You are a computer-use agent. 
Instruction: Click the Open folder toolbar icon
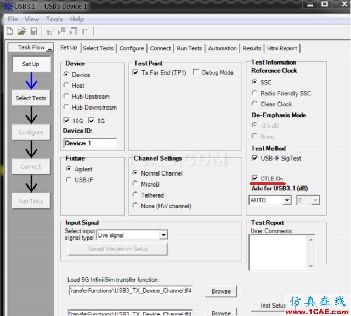(x=21, y=31)
